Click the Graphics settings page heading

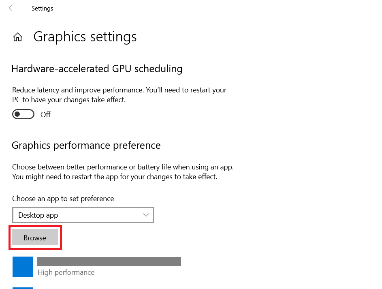point(85,37)
